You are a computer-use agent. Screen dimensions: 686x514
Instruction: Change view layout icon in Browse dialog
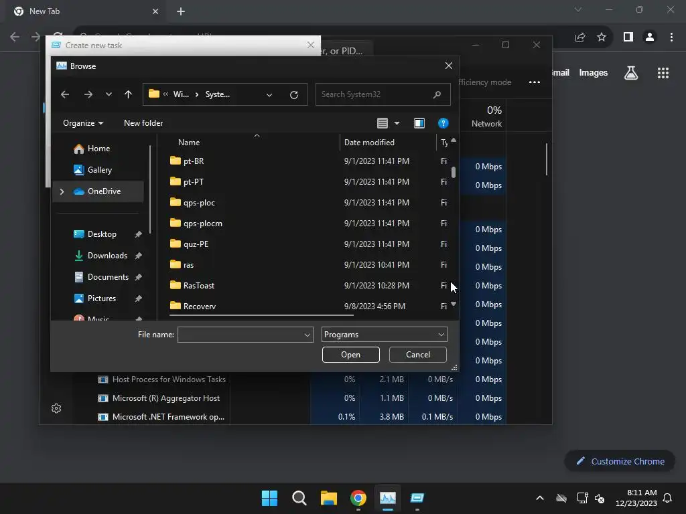click(383, 123)
